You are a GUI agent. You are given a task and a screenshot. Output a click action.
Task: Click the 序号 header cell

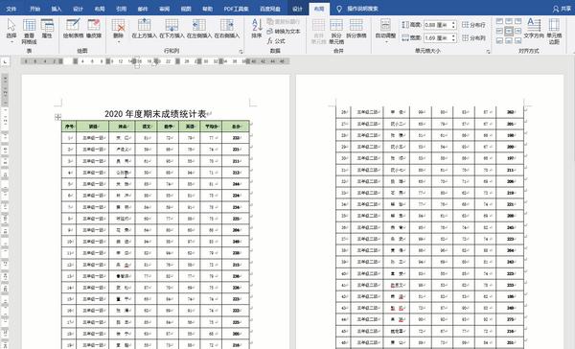(69, 127)
